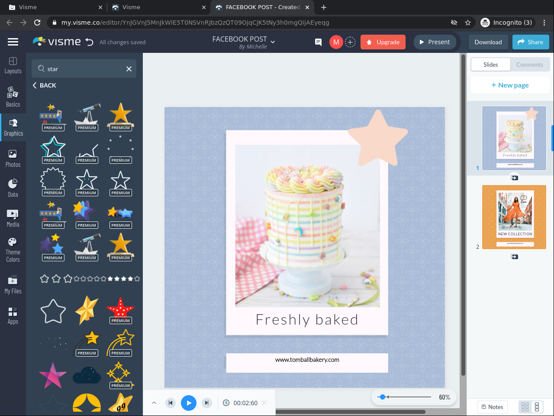Select the cake photo on canvas
The height and width of the screenshot is (416, 554).
pyautogui.click(x=308, y=226)
